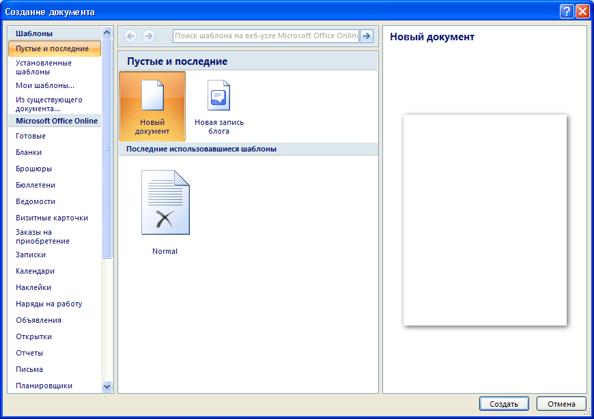The height and width of the screenshot is (419, 594).
Task: Open Планировщики category
Action: [x=55, y=386]
